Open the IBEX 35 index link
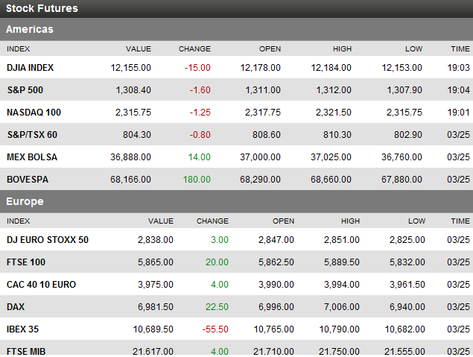This screenshot has height=357, width=473. pos(22,329)
